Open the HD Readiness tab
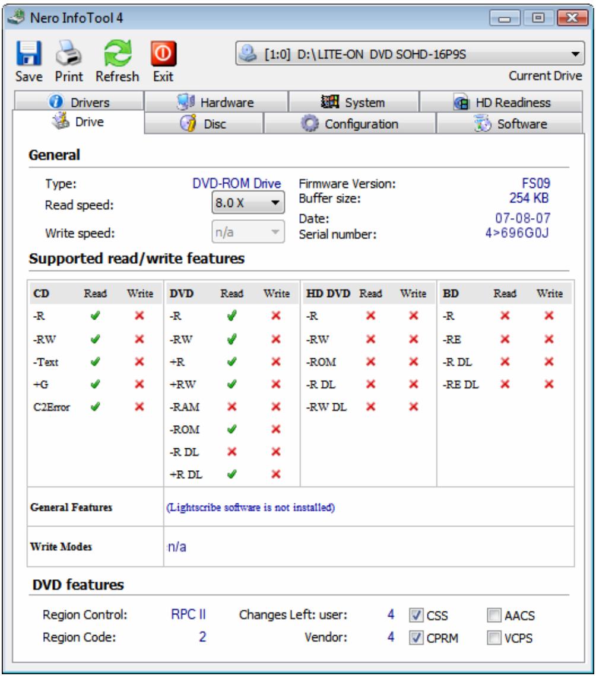This screenshot has height=676, width=596. coord(501,102)
